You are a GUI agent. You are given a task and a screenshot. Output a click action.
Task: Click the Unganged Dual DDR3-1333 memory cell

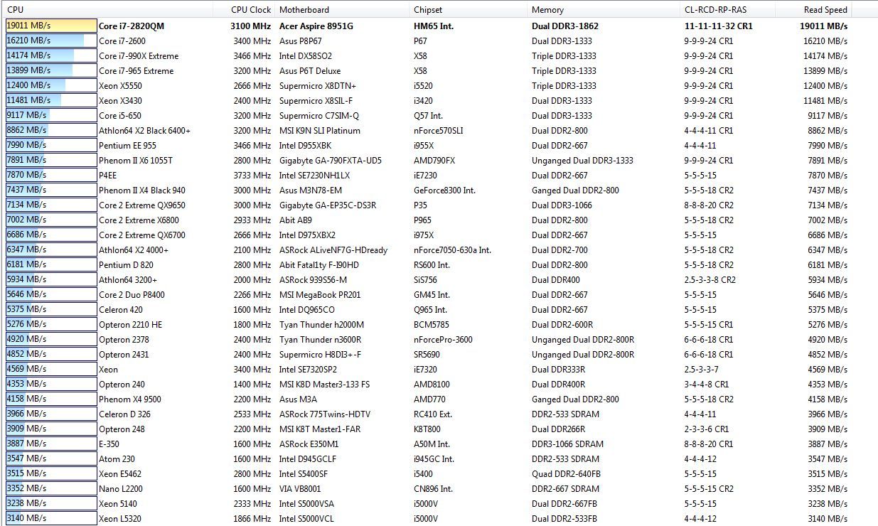(x=582, y=161)
